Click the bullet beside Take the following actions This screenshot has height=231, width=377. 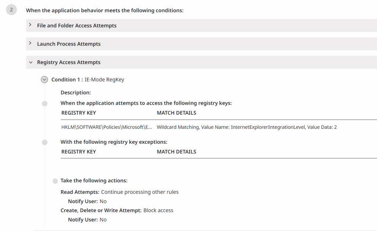coord(55,181)
